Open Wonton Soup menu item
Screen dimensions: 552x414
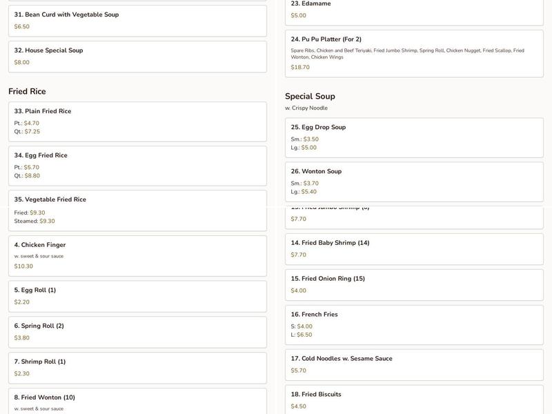tap(414, 181)
